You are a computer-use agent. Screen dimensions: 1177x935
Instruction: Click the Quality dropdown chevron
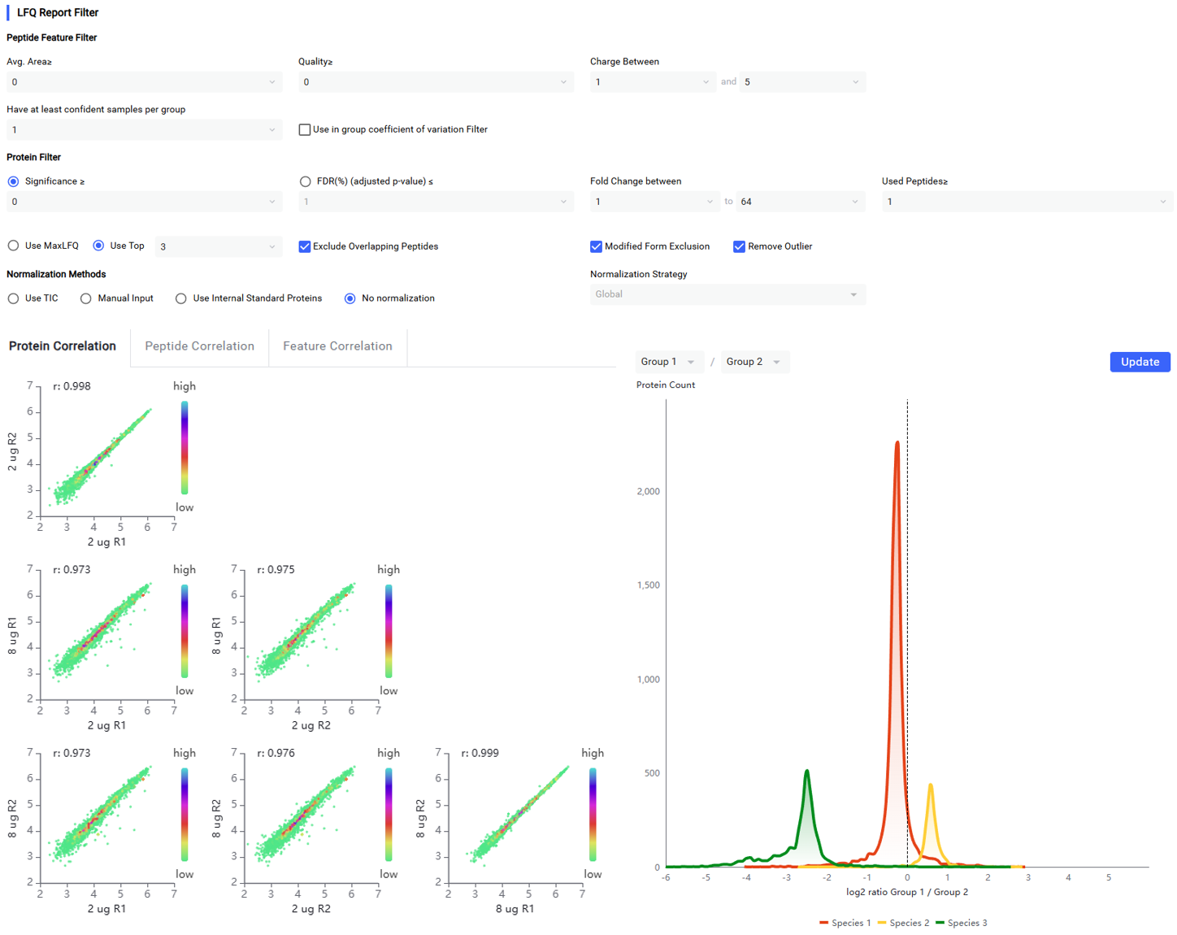pyautogui.click(x=563, y=82)
